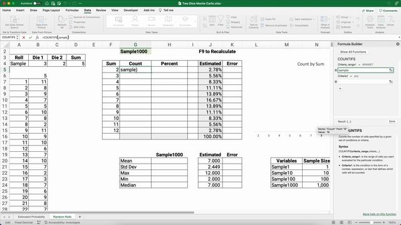
Task: Click the Tell me search box
Action: click(x=166, y=10)
